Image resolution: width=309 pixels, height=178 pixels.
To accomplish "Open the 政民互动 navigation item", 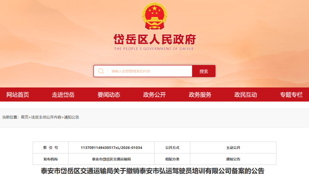I will (x=245, y=95).
